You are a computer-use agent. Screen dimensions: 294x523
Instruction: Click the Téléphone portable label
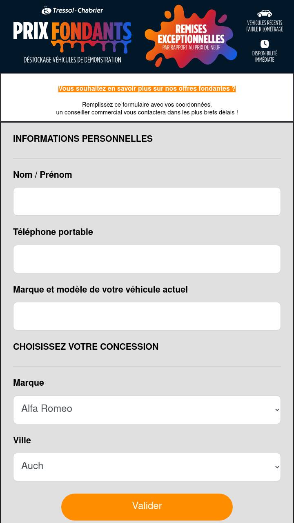coord(53,232)
